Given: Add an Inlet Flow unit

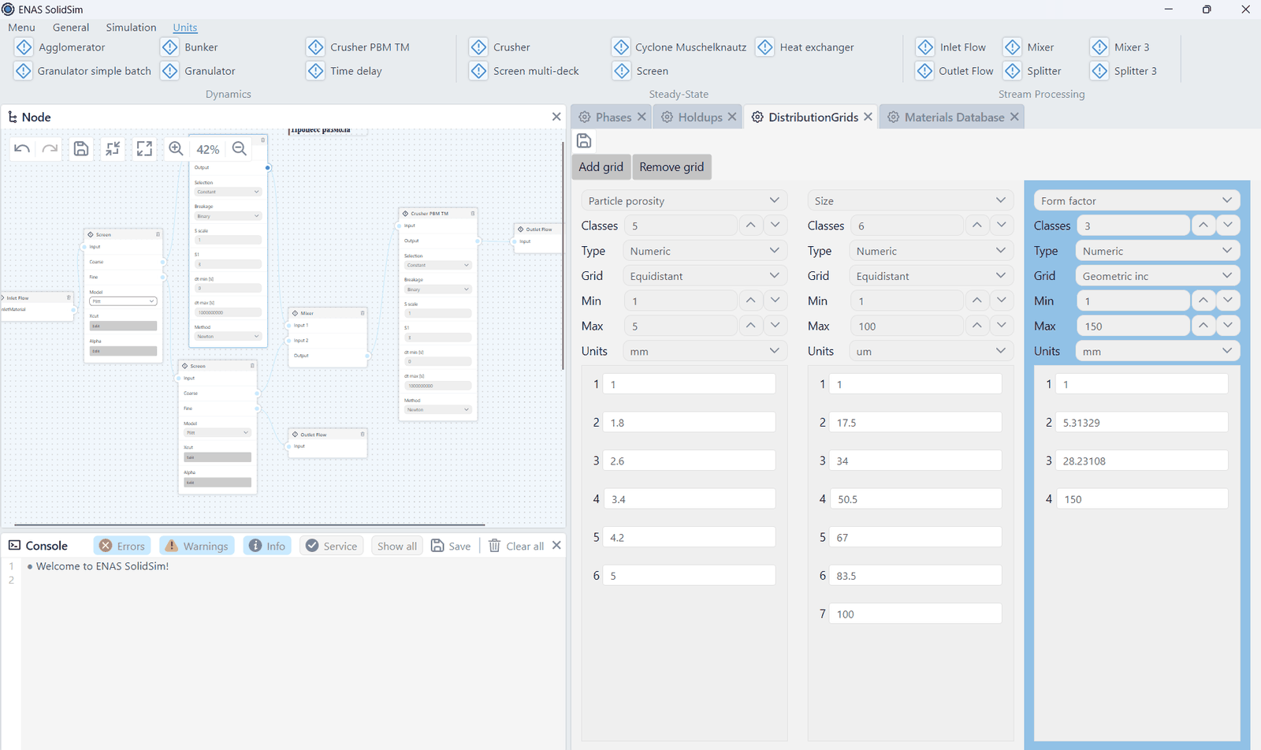Looking at the screenshot, I should pos(951,47).
